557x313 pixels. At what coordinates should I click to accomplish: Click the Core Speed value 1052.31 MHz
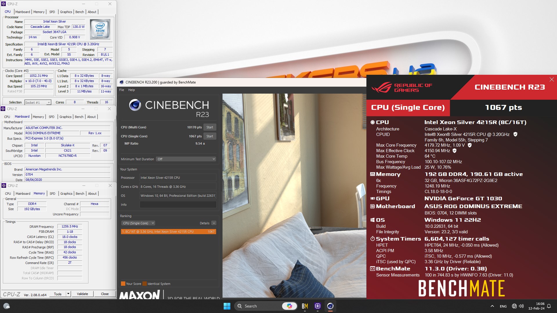[x=39, y=76]
